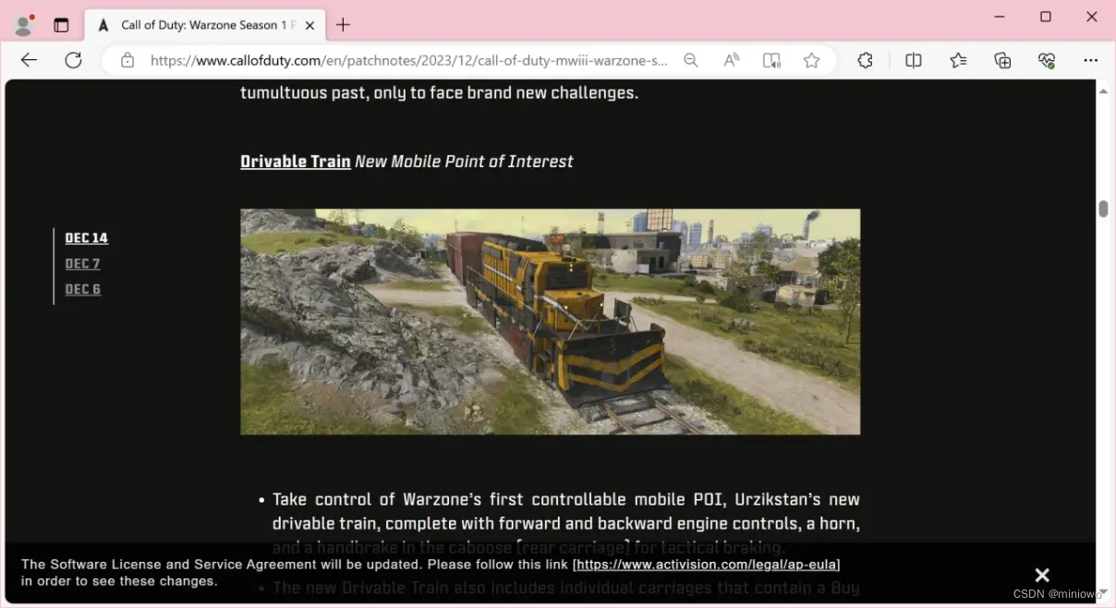This screenshot has width=1116, height=608.
Task: Open the Favorites list icon
Action: pyautogui.click(x=958, y=60)
